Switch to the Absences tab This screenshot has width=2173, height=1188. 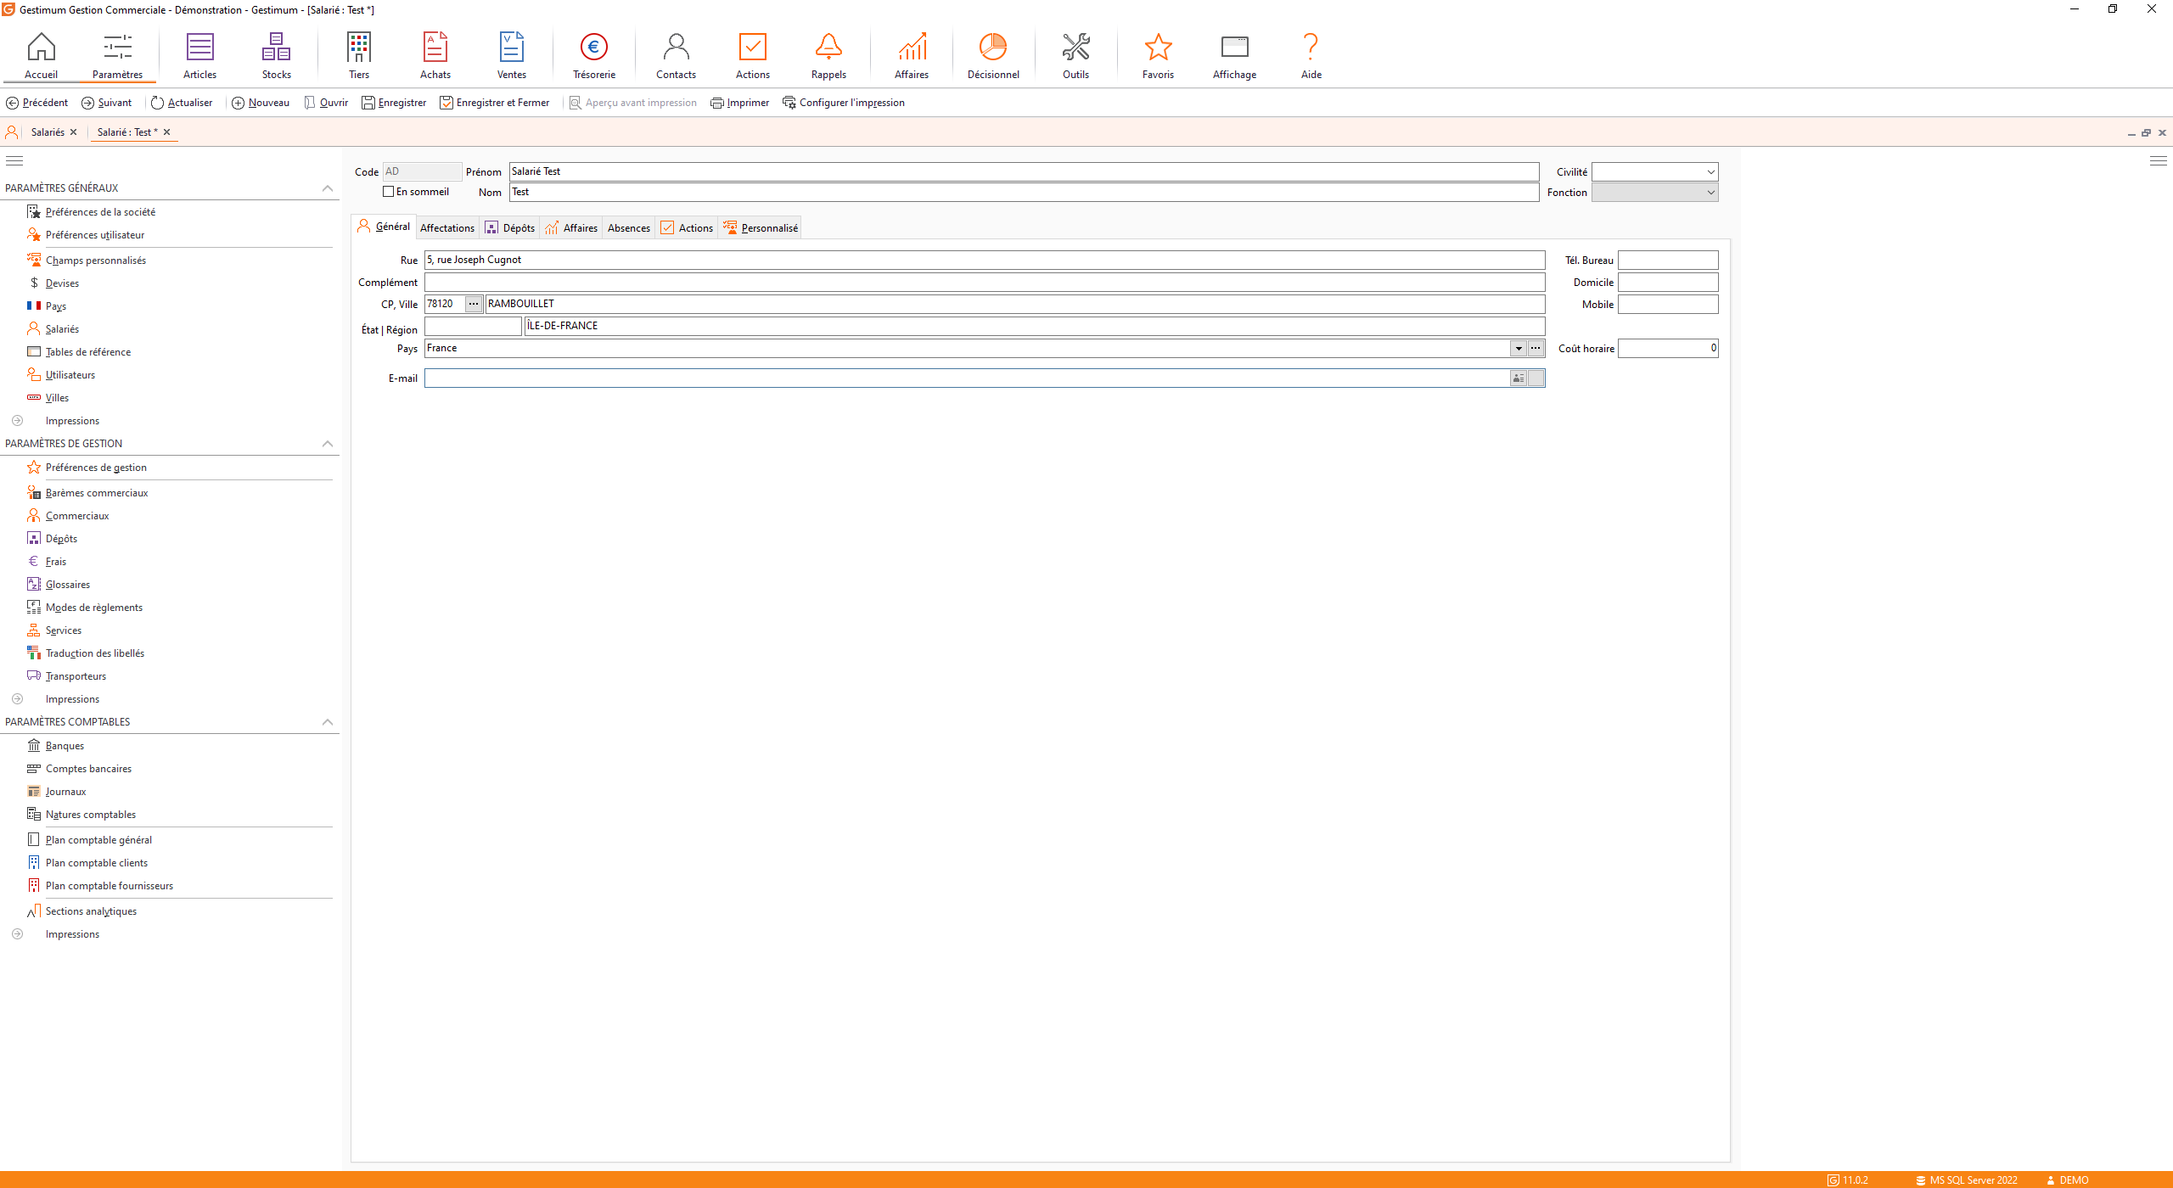(x=628, y=228)
